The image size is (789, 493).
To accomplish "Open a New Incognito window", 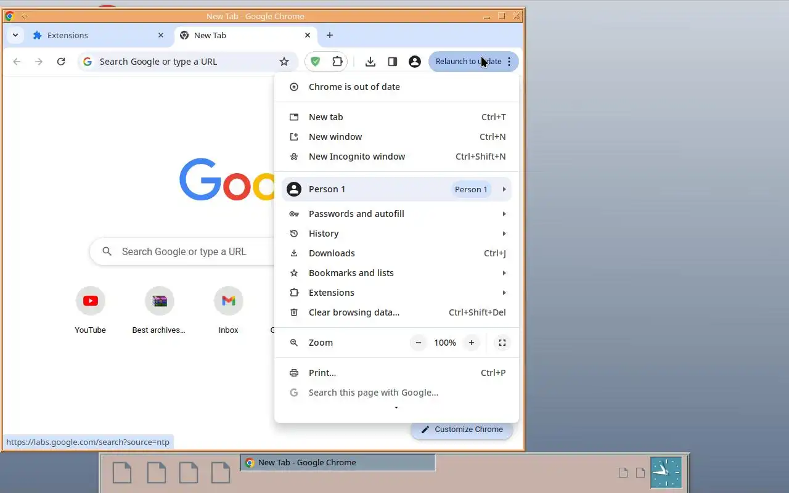I will coord(396,157).
